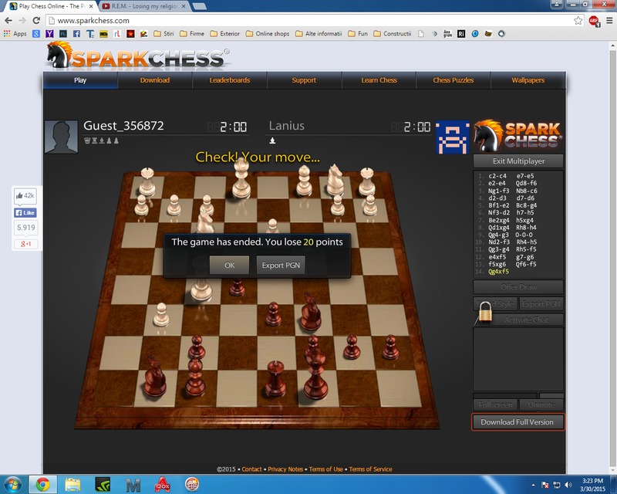Click the Windows Start button
Image resolution: width=617 pixels, height=494 pixels.
point(12,484)
